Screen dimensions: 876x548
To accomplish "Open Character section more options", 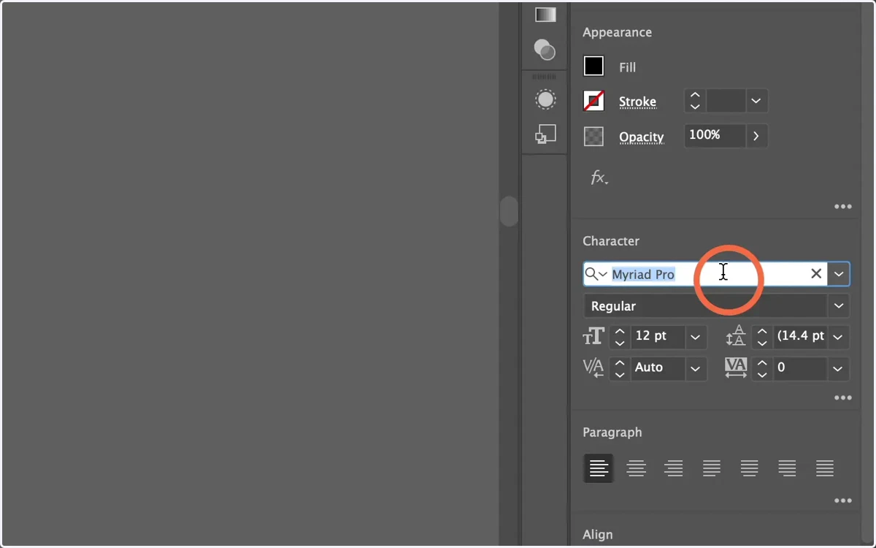I will (843, 398).
